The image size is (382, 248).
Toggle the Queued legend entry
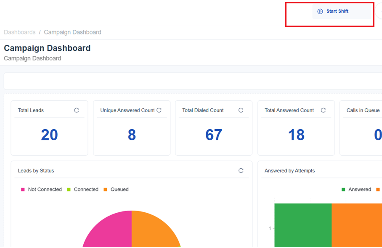[x=116, y=189]
